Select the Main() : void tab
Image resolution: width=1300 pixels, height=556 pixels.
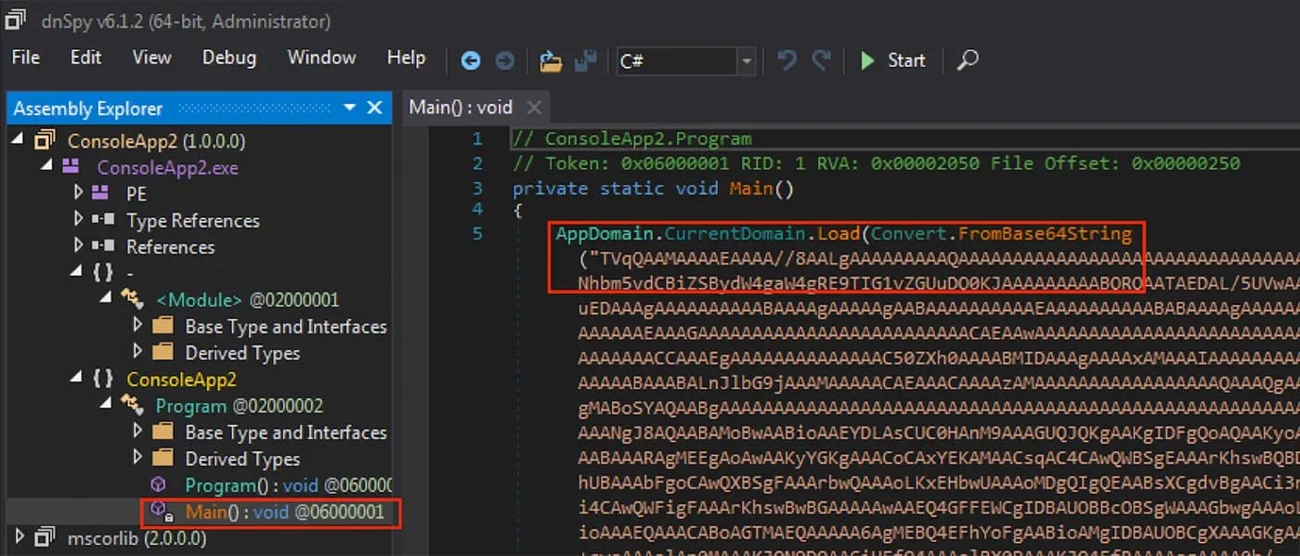pyautogui.click(x=461, y=107)
